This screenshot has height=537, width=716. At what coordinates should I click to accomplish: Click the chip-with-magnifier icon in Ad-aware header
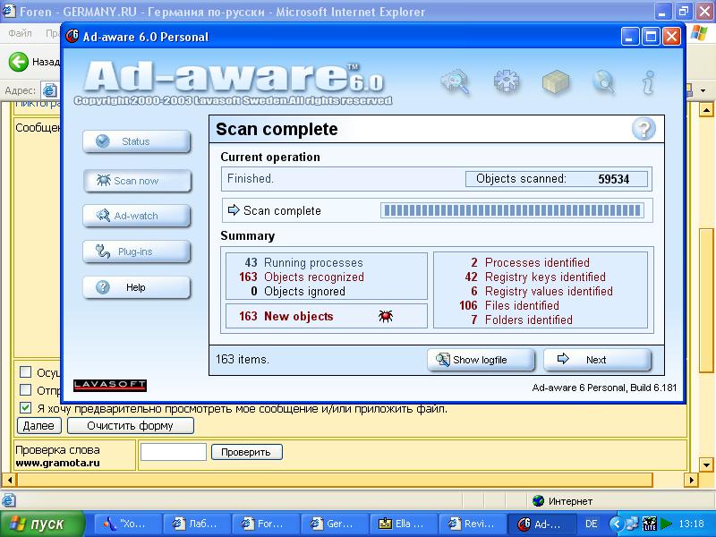tap(456, 81)
